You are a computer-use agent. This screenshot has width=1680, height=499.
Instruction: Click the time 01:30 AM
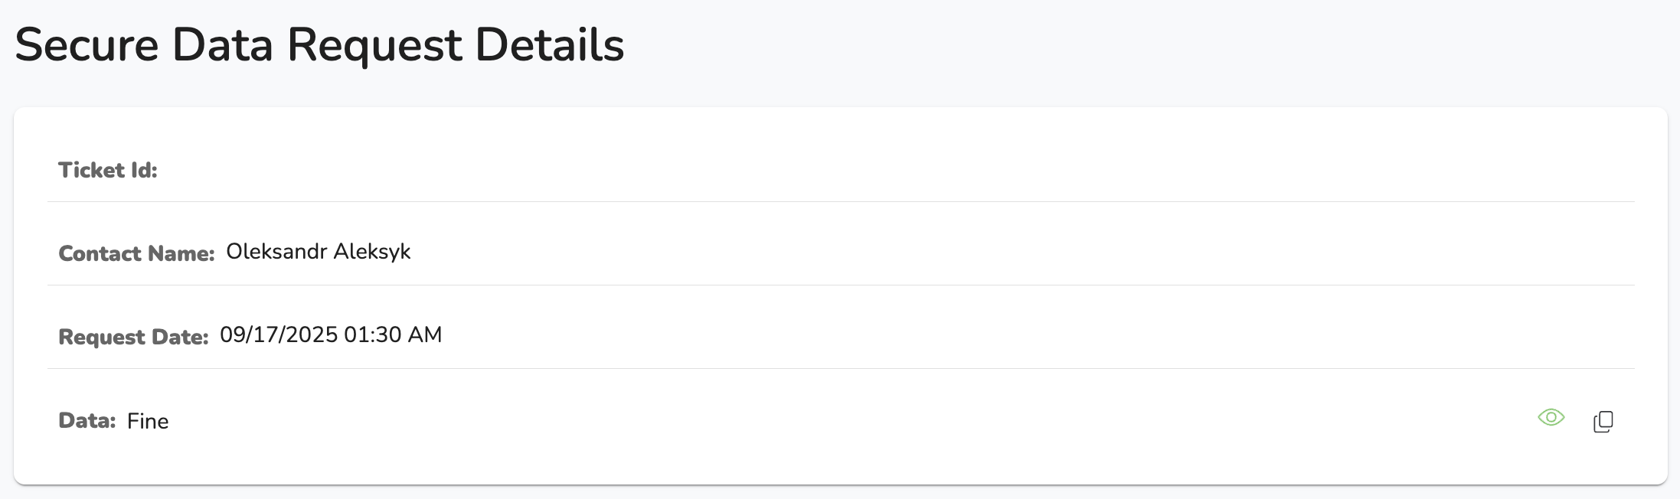393,334
